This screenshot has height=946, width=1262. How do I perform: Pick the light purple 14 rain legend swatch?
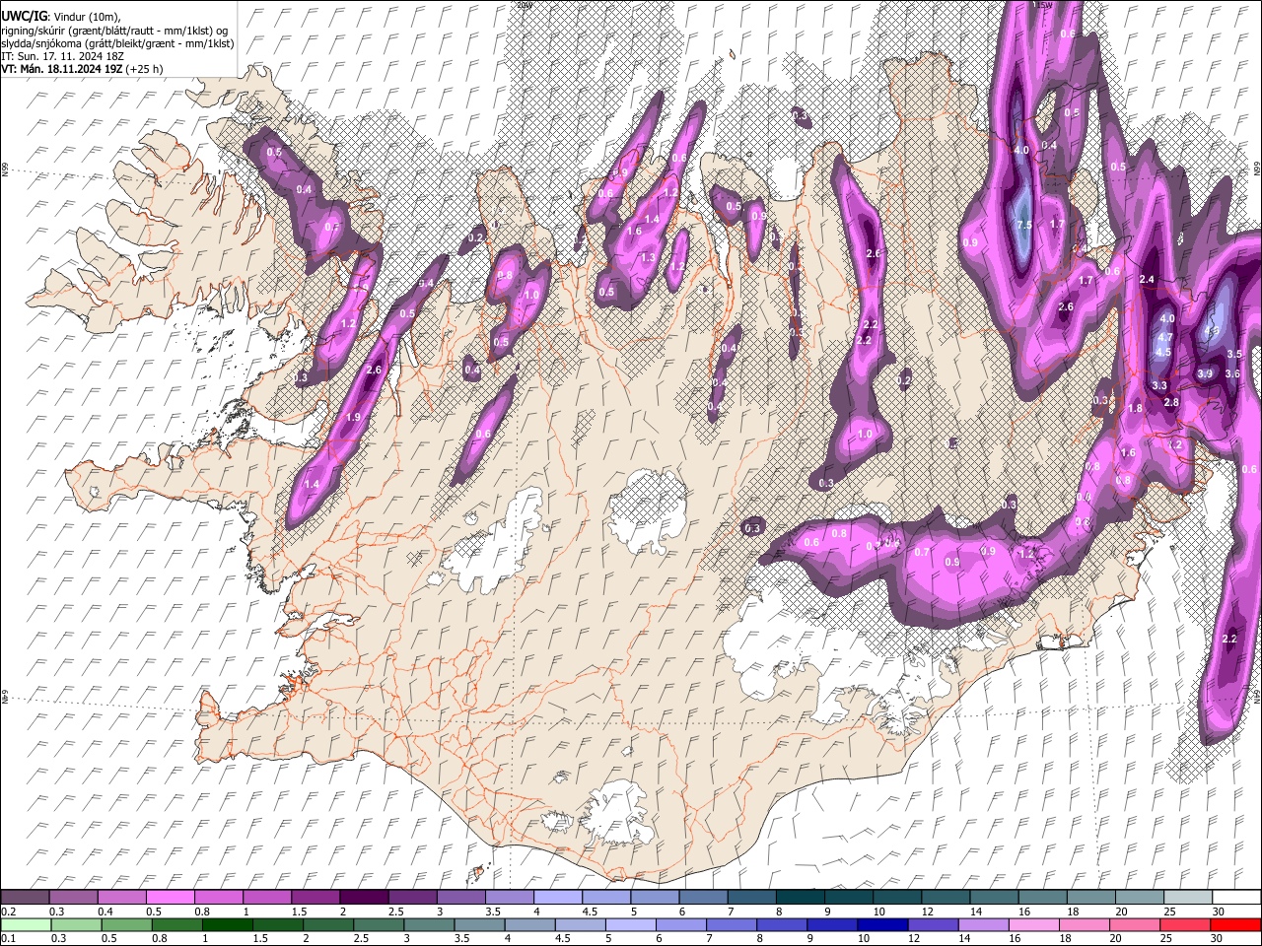coord(984,925)
